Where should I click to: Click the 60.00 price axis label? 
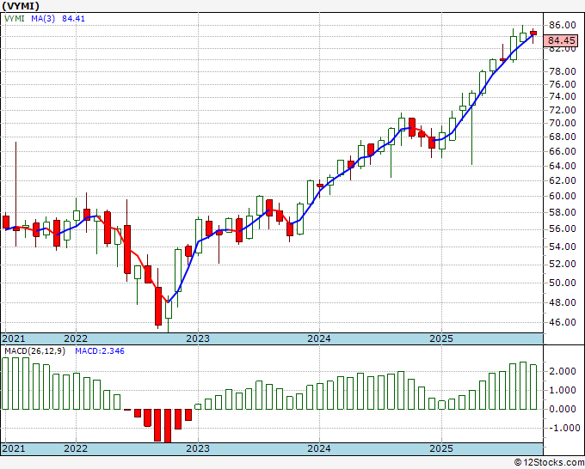(563, 196)
